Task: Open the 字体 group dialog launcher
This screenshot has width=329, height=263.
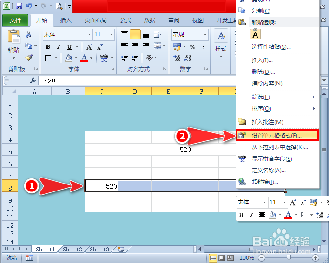Action: [112, 69]
